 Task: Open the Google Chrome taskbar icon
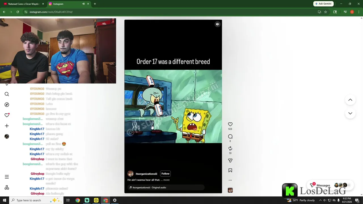pyautogui.click(x=77, y=200)
